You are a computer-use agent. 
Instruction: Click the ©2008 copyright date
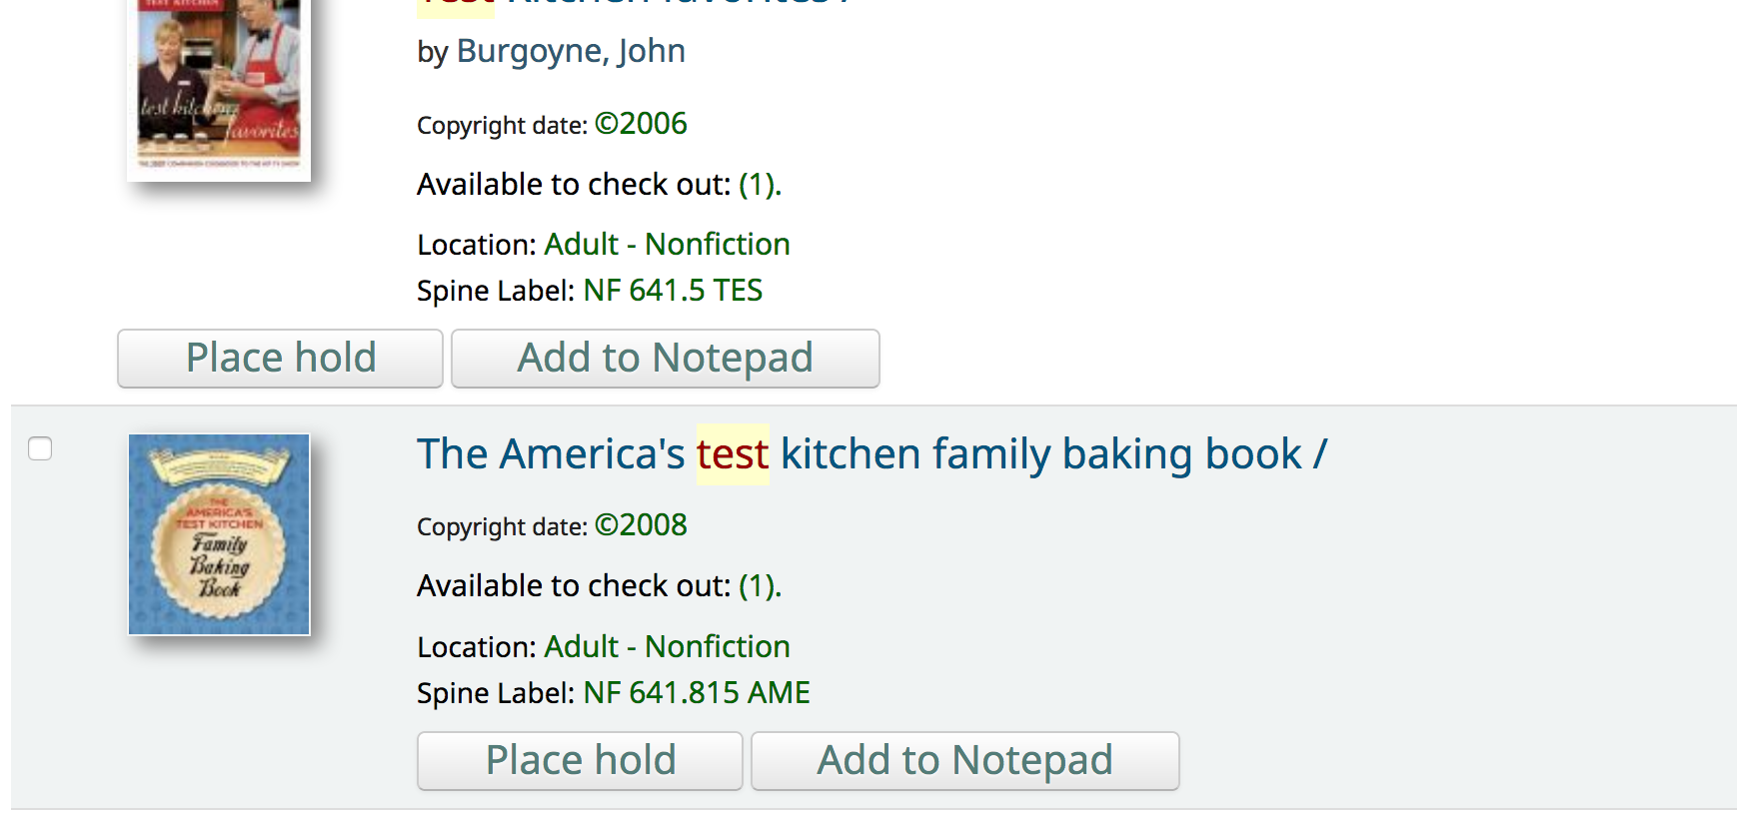point(641,525)
